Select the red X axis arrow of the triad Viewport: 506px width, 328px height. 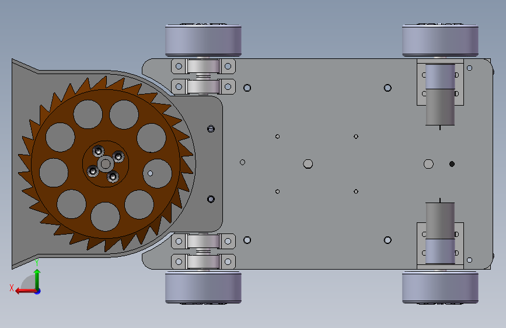click(x=26, y=291)
